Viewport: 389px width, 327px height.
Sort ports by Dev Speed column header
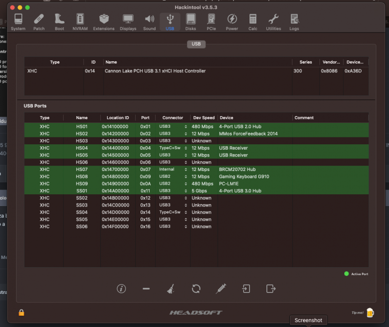204,118
